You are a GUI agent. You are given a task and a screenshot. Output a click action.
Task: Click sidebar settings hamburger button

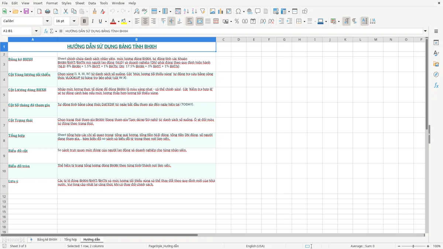pyautogui.click(x=436, y=31)
